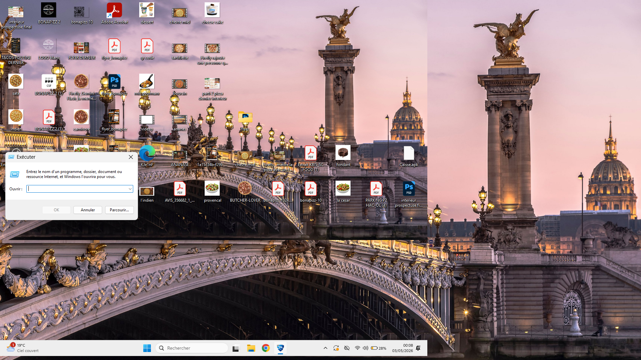Click the OK button in Exécuter dialog

click(x=56, y=210)
